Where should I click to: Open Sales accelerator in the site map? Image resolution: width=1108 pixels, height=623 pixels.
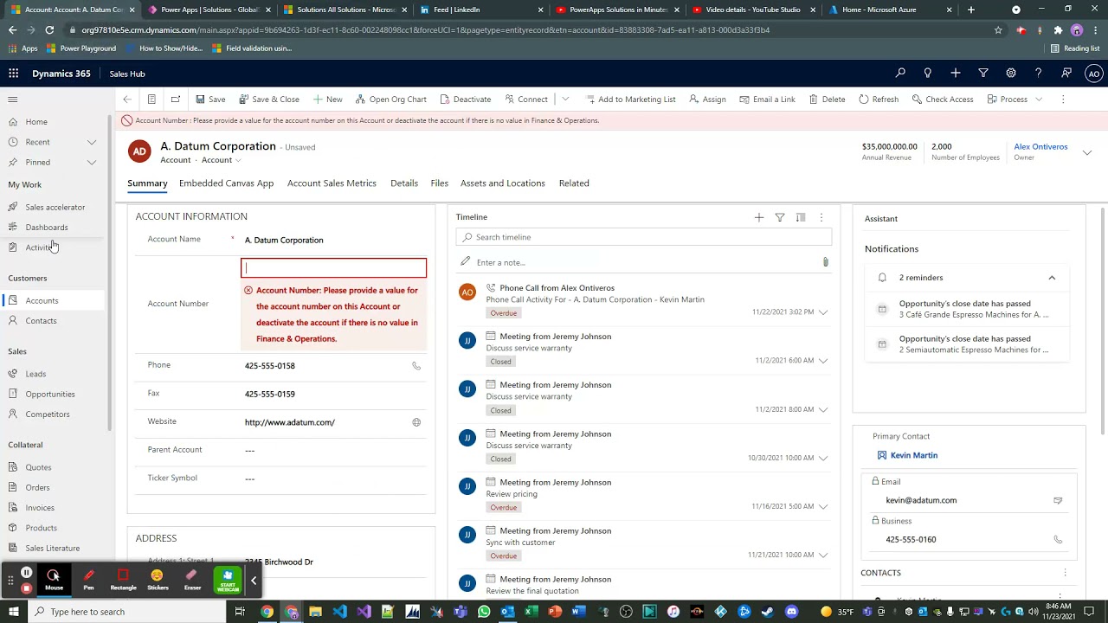55,208
